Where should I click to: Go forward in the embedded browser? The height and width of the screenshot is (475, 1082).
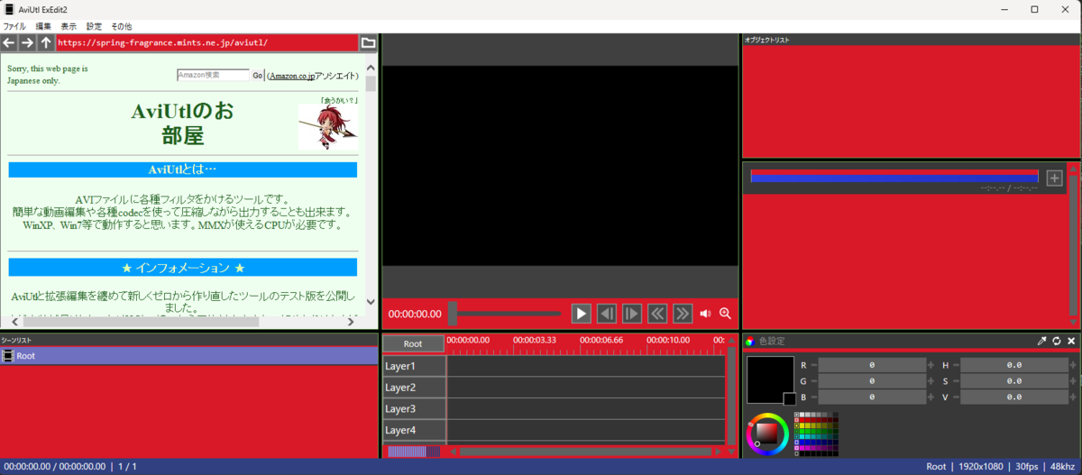[x=27, y=43]
